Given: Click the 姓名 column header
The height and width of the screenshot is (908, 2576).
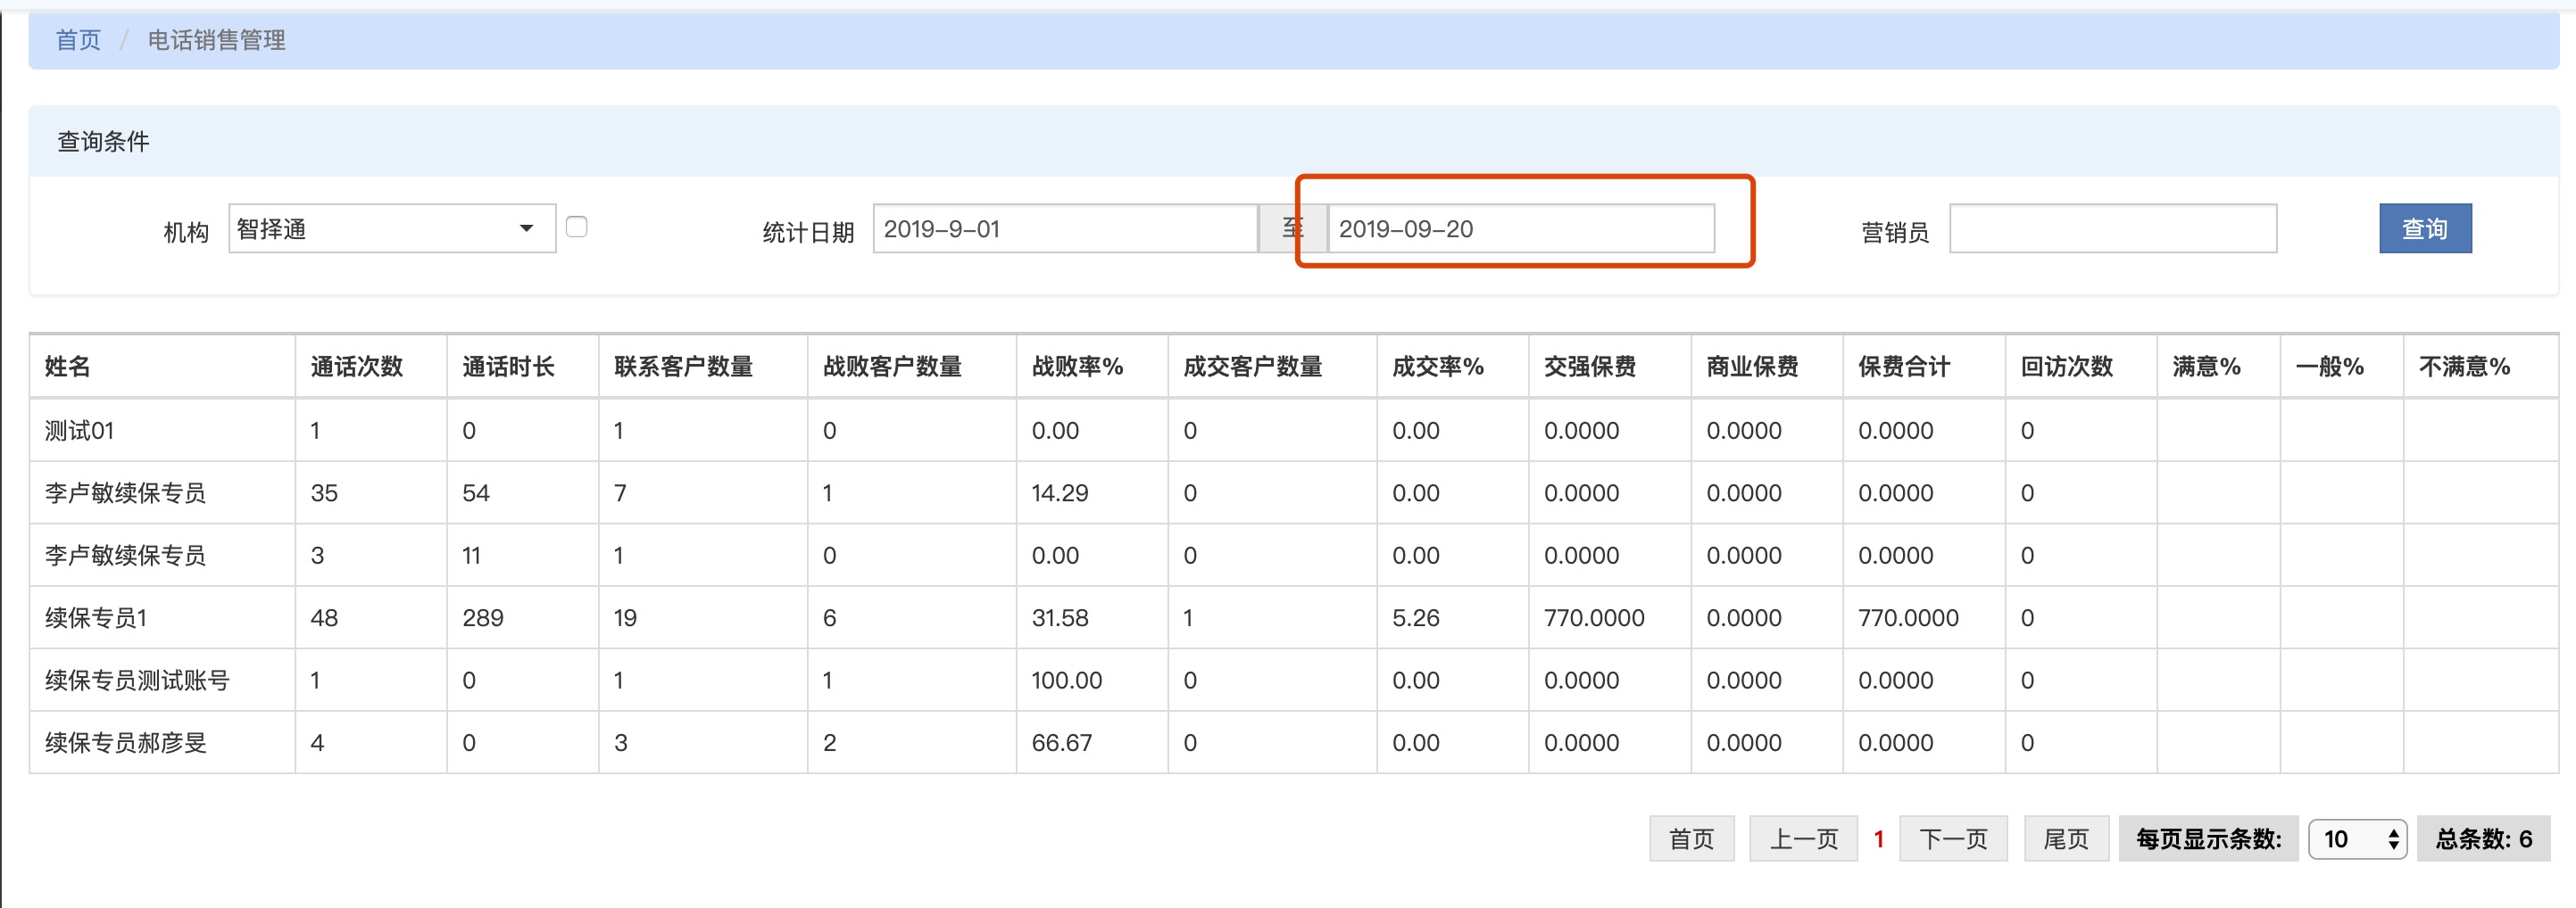Looking at the screenshot, I should (68, 367).
